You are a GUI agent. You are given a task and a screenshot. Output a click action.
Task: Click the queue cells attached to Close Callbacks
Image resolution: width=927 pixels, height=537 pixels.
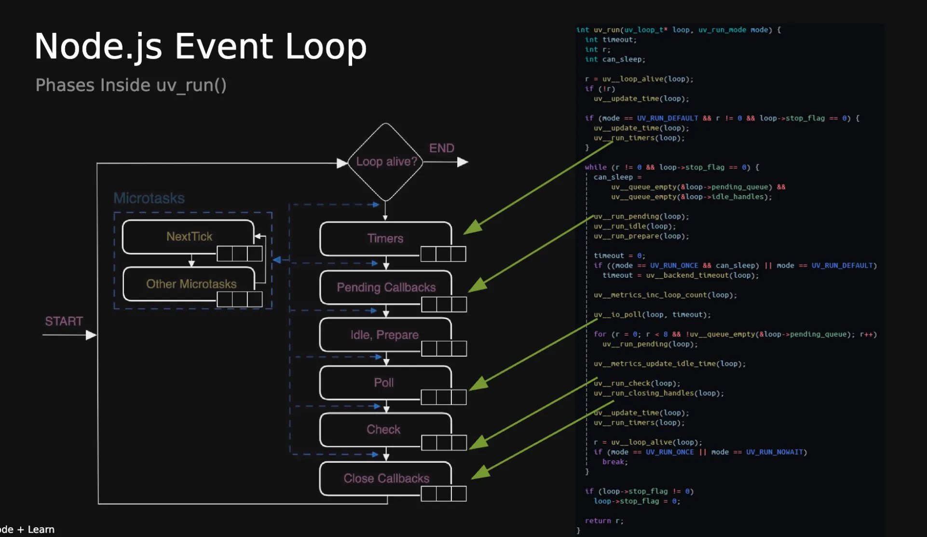(x=444, y=494)
